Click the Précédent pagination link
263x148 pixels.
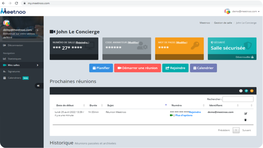click(224, 130)
